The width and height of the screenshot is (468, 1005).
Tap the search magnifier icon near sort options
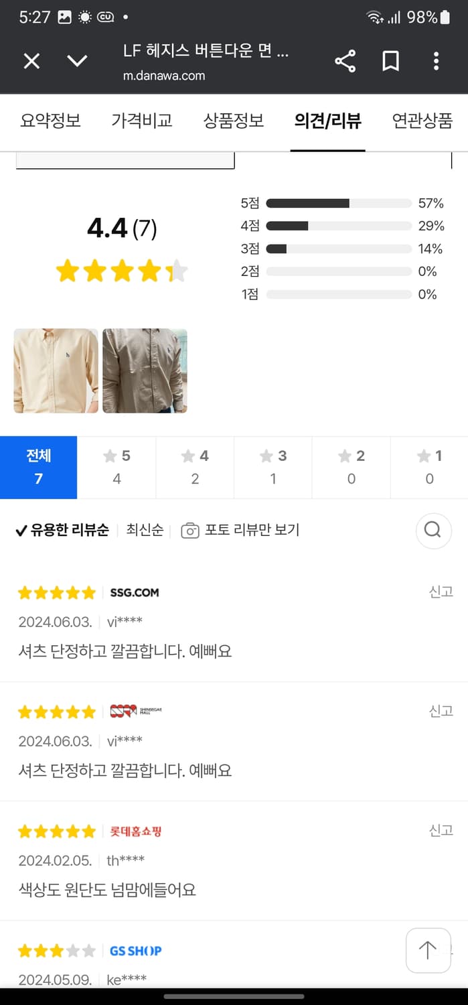pos(433,530)
